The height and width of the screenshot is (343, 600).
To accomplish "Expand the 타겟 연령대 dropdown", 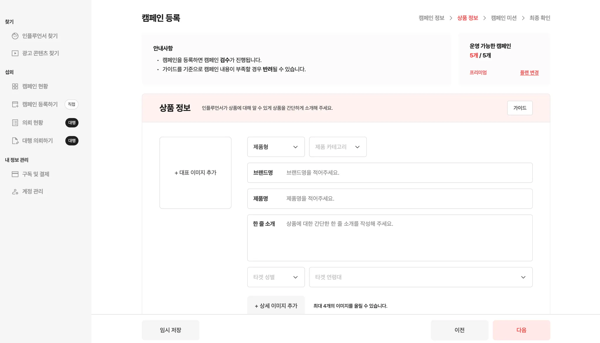I will (x=420, y=277).
